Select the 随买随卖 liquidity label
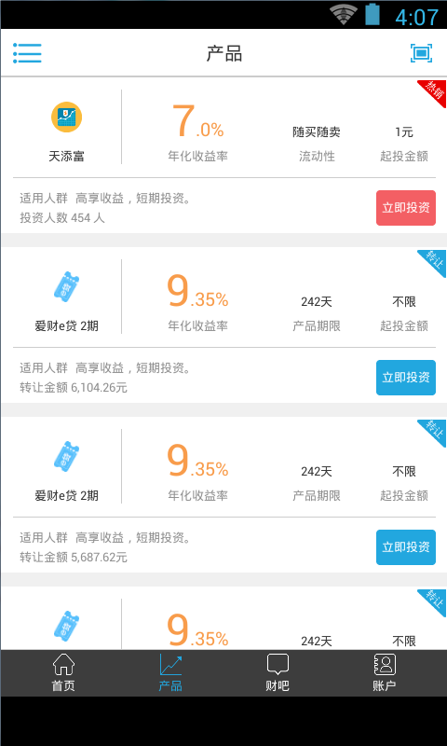Image resolution: width=447 pixels, height=746 pixels. point(317,131)
